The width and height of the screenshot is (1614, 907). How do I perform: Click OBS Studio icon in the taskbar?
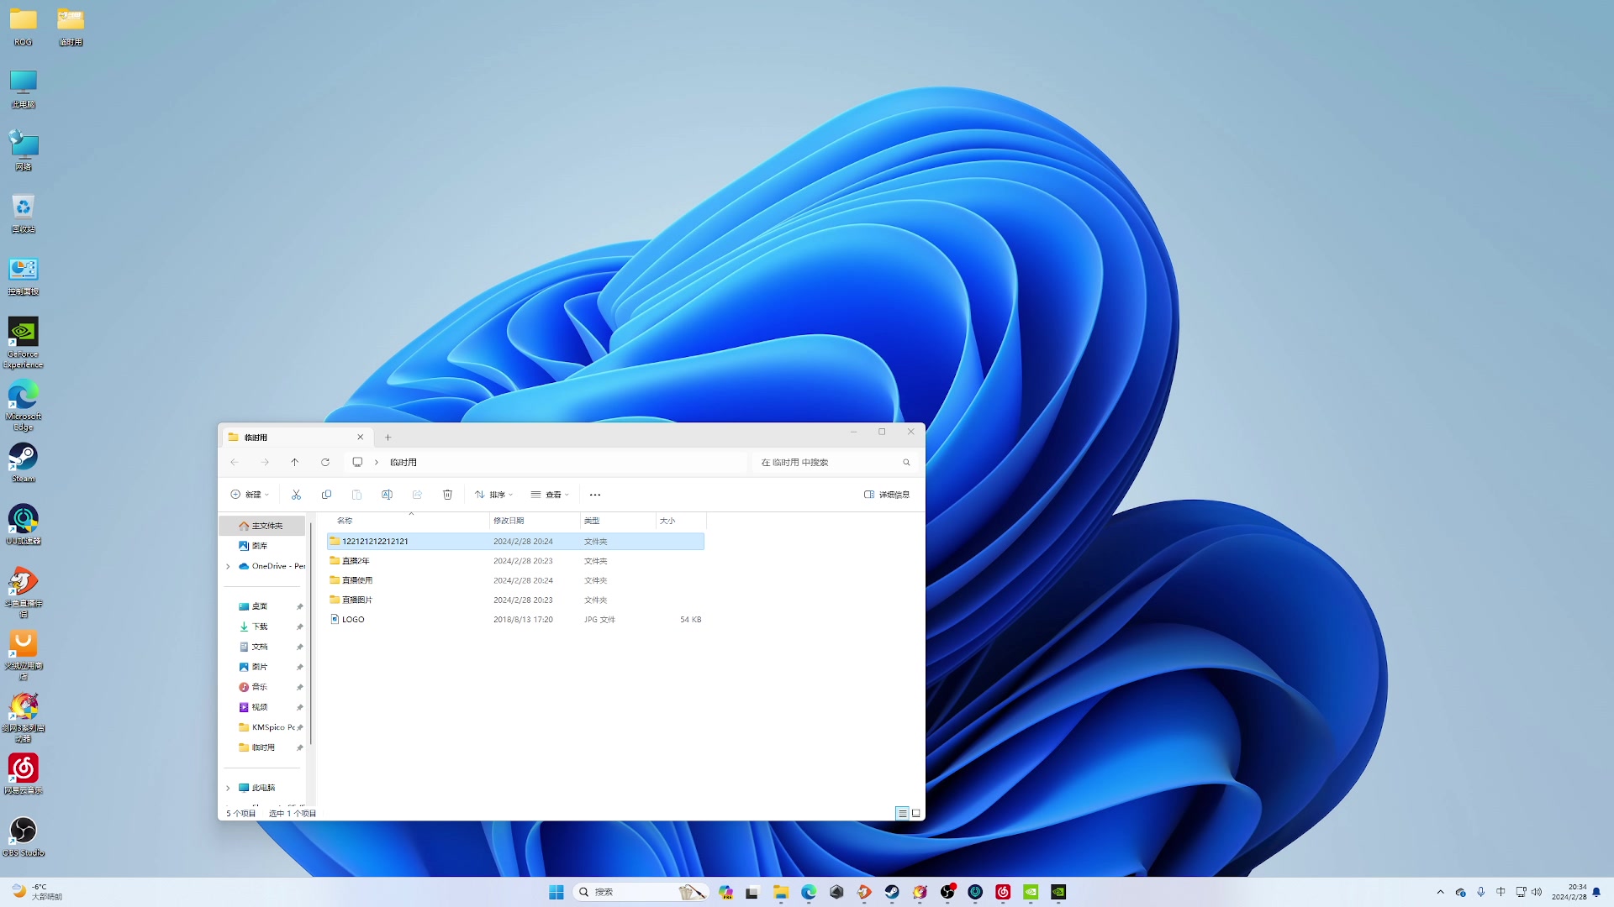point(947,892)
